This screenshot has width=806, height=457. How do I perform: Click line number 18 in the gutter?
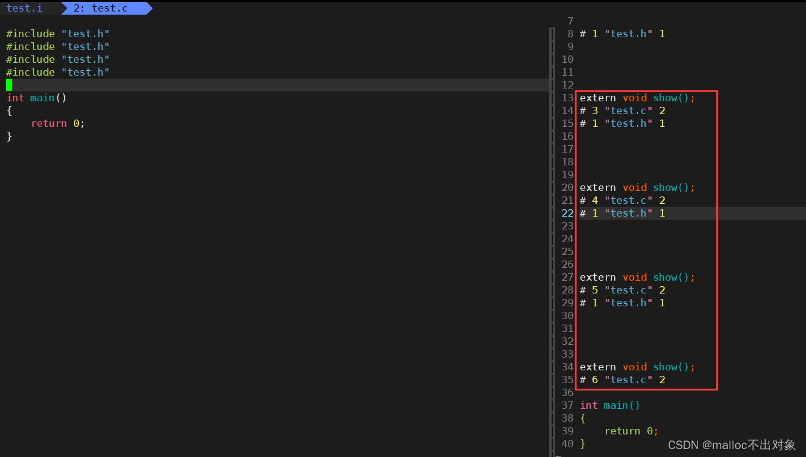tap(567, 162)
